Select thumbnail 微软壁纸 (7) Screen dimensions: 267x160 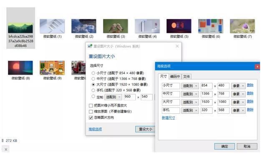(x=242, y=26)
